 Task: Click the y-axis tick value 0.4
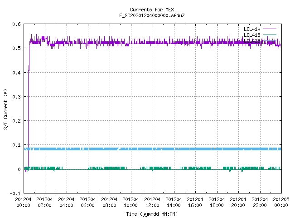point(16,73)
